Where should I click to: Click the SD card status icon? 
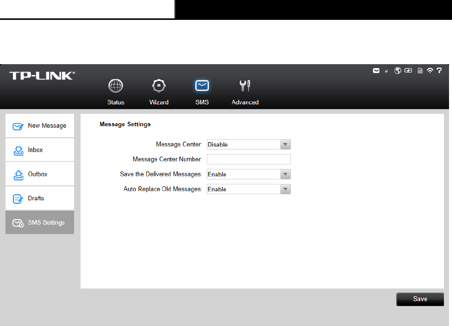[x=420, y=71]
